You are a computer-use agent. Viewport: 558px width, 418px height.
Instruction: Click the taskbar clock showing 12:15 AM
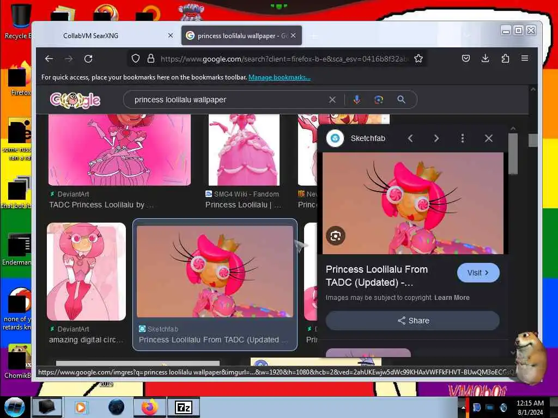[530, 407]
